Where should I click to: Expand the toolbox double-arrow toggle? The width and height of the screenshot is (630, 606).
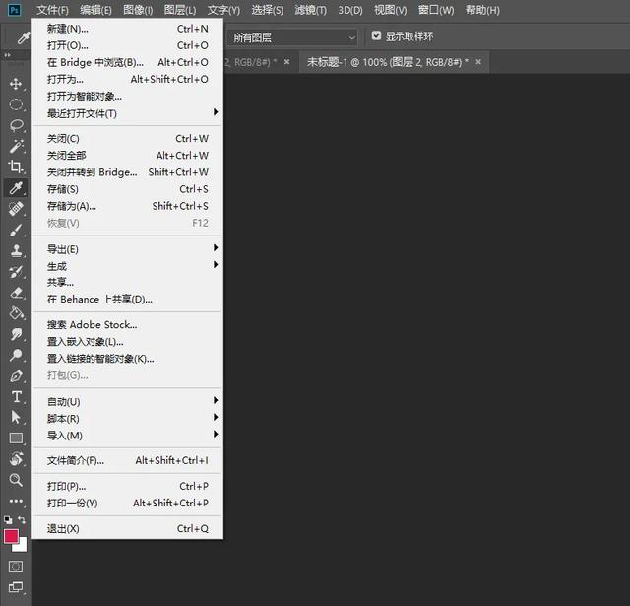[7, 55]
